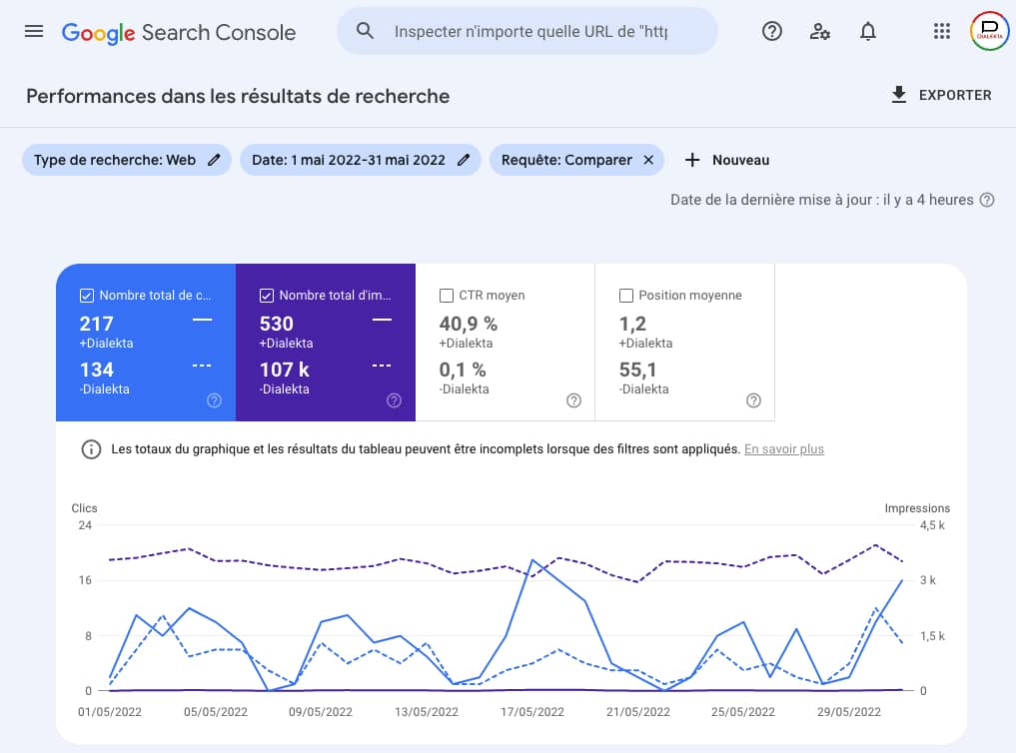Click the help question mark icon in header
Image resolution: width=1016 pixels, height=753 pixels.
click(x=772, y=31)
